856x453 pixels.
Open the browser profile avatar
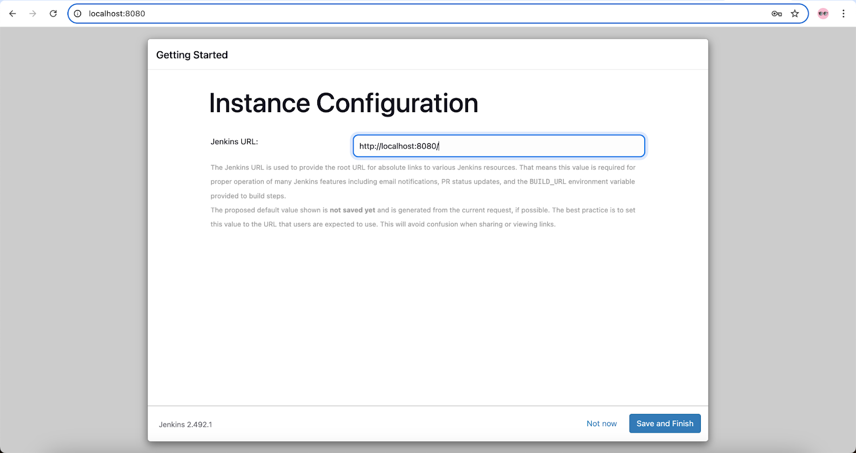(x=823, y=13)
